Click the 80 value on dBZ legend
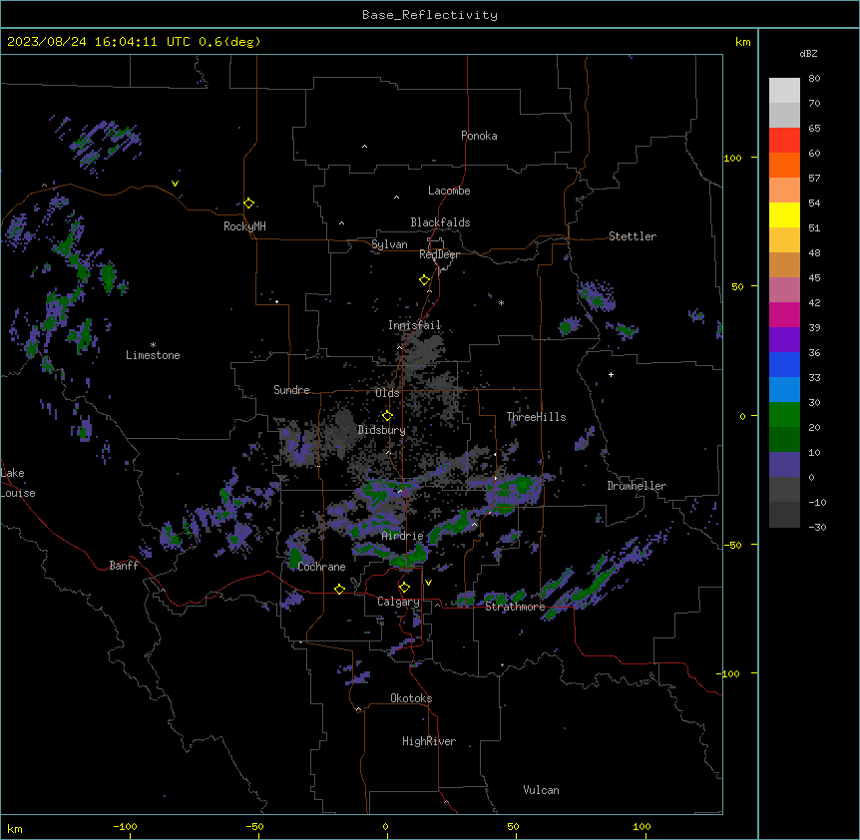860x840 pixels. (x=814, y=79)
